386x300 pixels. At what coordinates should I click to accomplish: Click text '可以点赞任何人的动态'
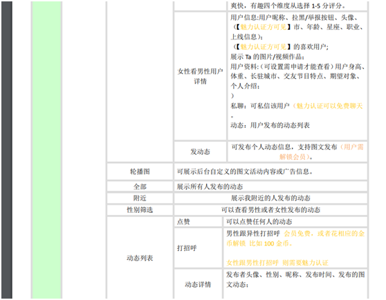(x=259, y=222)
